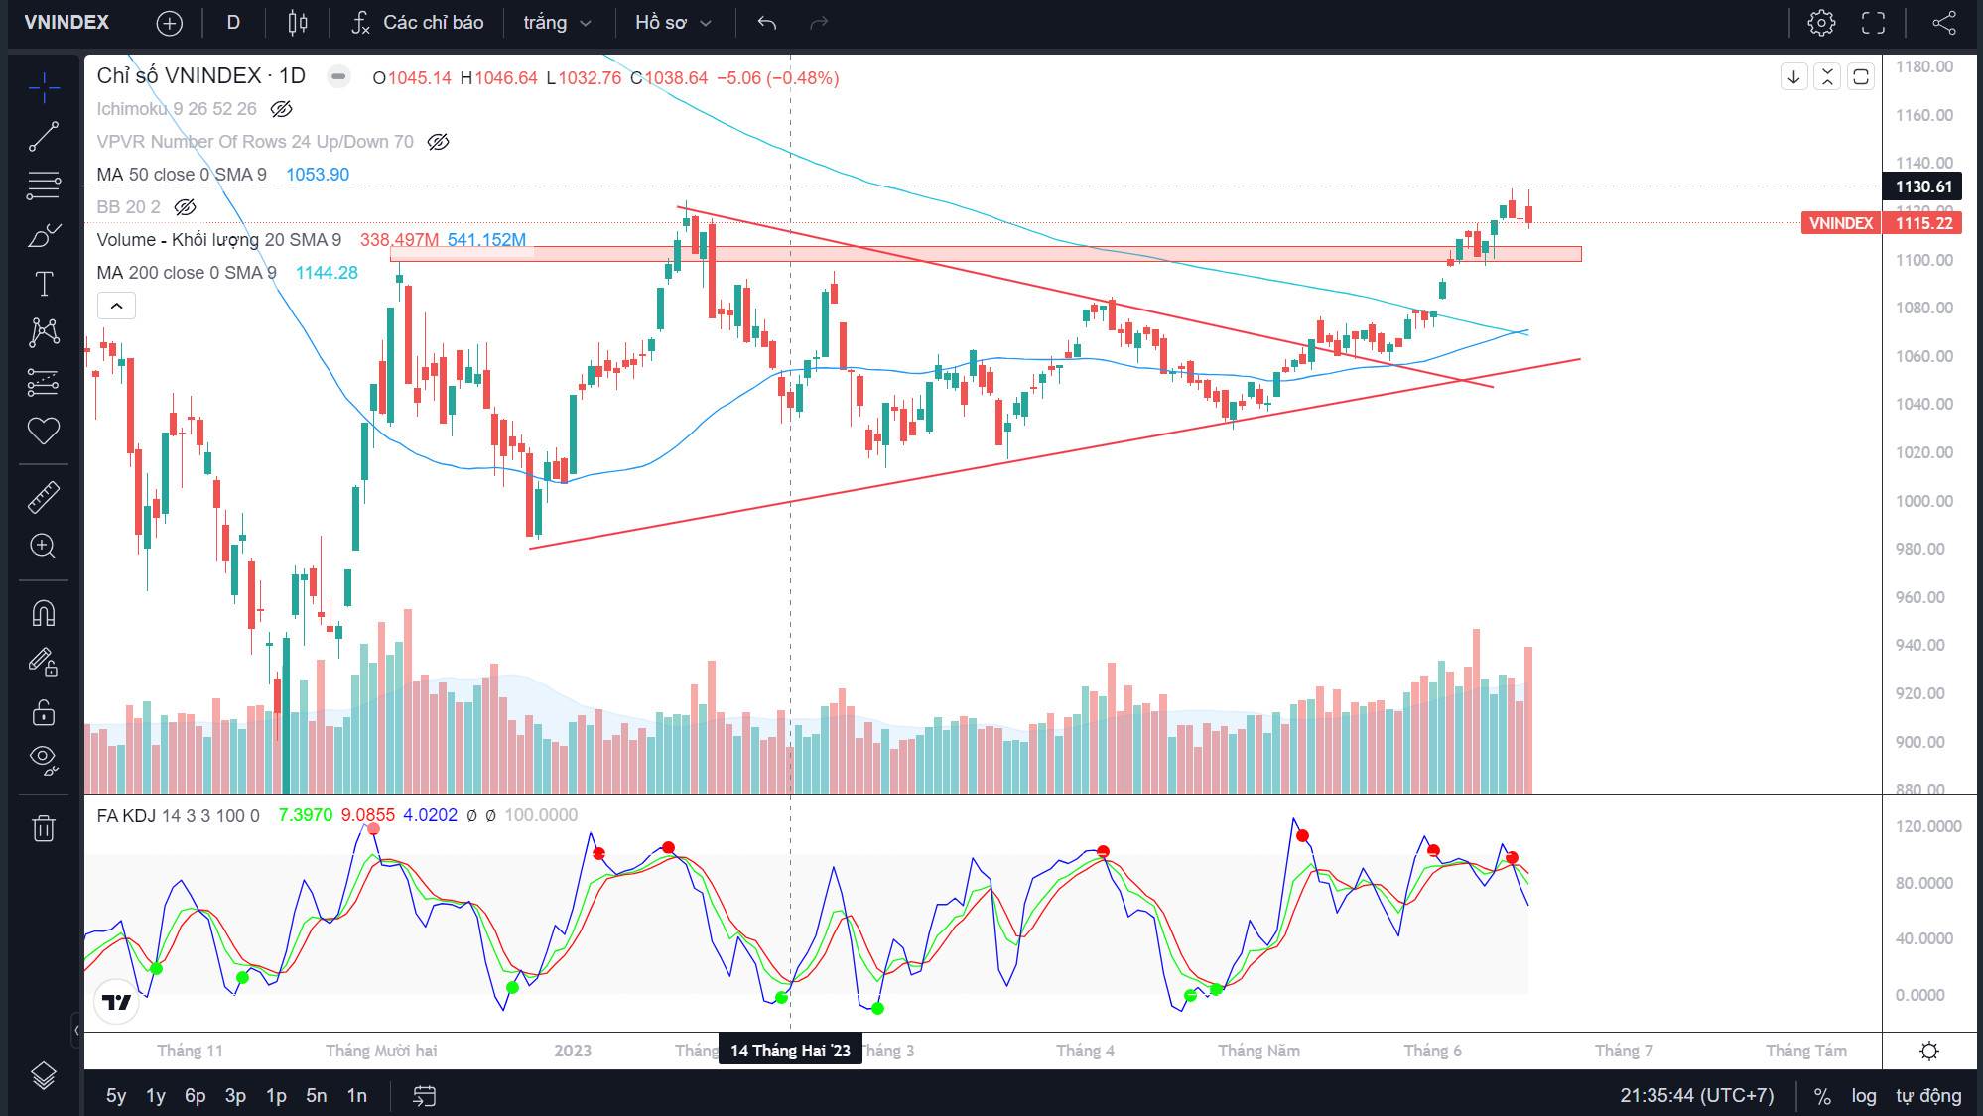Select the brush drawing tool

tap(44, 235)
